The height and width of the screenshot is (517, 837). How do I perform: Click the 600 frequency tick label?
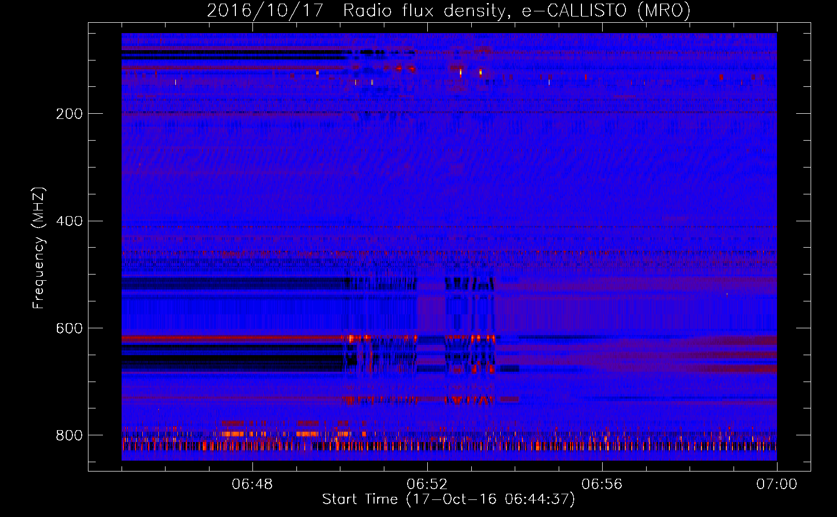69,329
